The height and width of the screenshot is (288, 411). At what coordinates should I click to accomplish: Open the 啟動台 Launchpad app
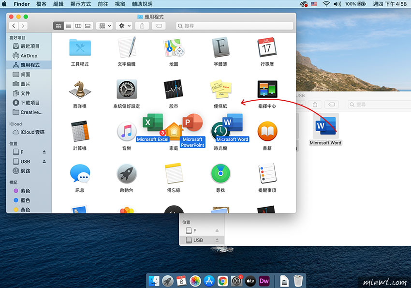click(127, 173)
